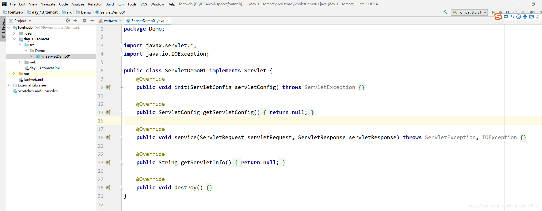Click Collapse All icon in Project panel
Viewport: 542px width, 211px height.
click(x=75, y=20)
